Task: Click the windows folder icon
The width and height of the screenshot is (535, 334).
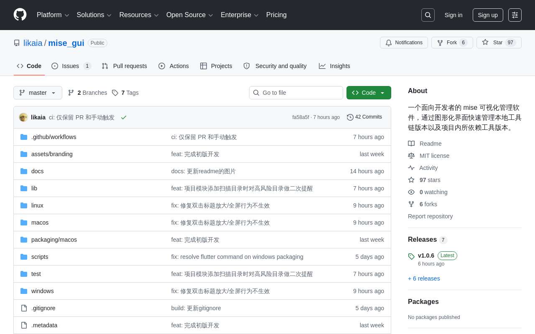Action: click(x=24, y=291)
